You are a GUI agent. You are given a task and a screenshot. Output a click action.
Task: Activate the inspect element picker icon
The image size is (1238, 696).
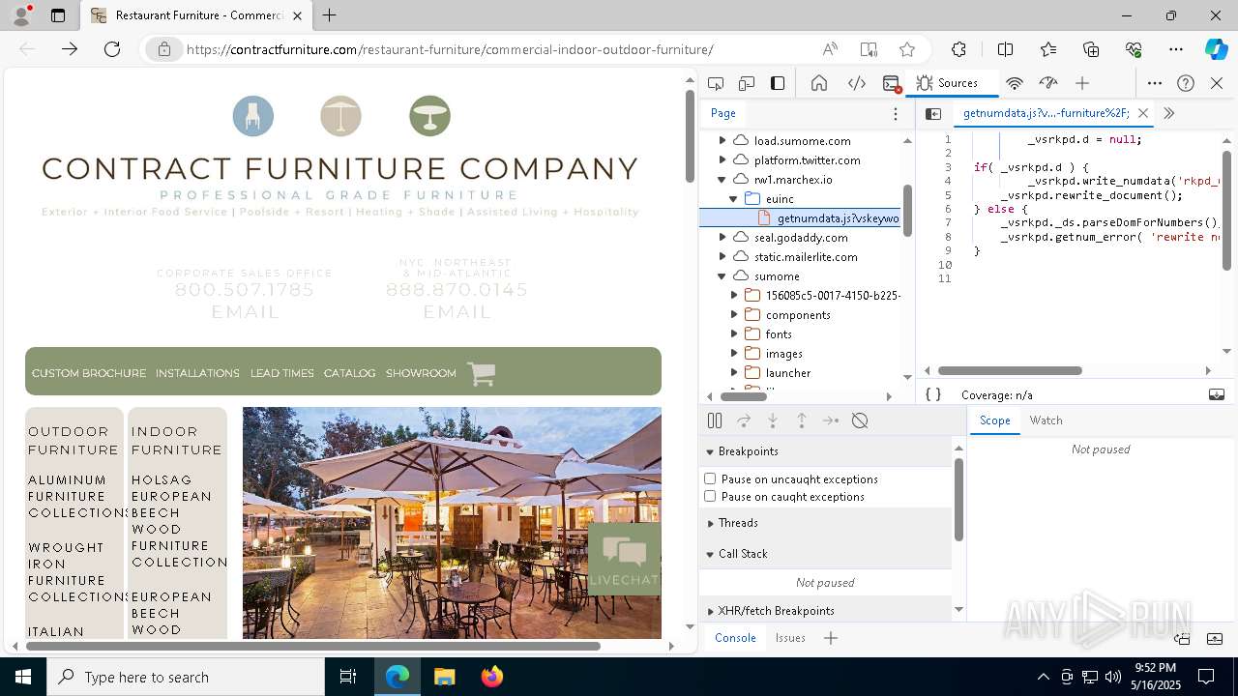pyautogui.click(x=716, y=83)
